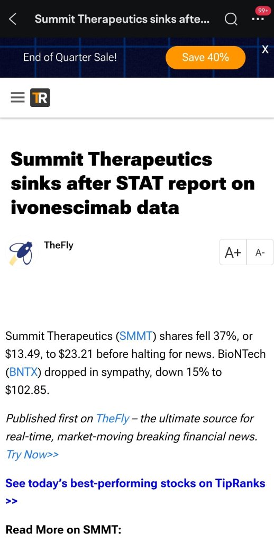Click the Save 40% button
274x542 pixels.
pos(206,57)
